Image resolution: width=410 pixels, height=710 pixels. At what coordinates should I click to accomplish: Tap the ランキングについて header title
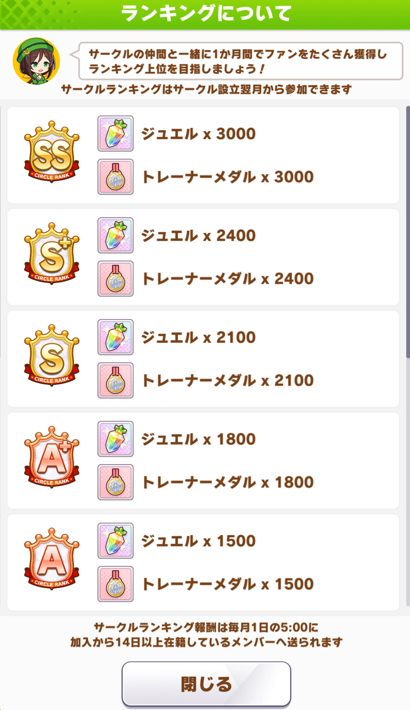pyautogui.click(x=206, y=14)
